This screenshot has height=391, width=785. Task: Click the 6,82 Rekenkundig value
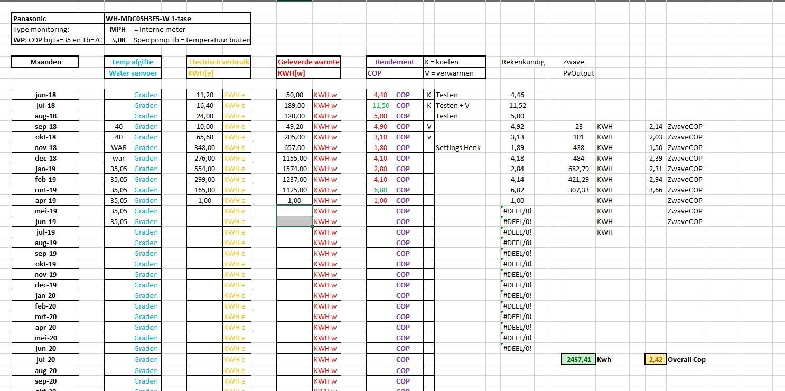tap(518, 190)
